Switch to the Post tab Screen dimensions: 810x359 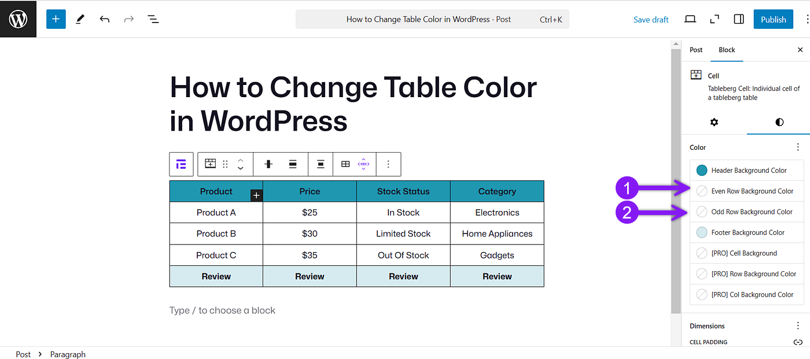tap(695, 50)
